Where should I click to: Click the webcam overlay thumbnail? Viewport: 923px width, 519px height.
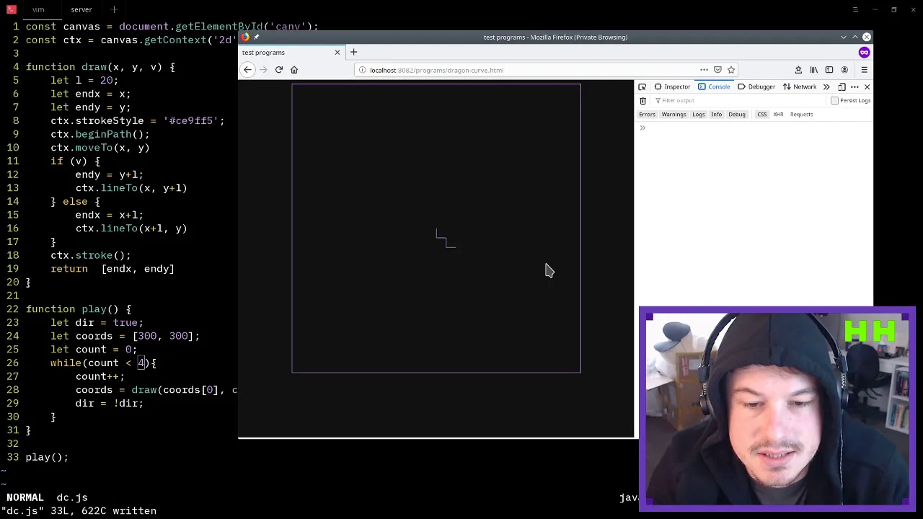pyautogui.click(x=777, y=409)
